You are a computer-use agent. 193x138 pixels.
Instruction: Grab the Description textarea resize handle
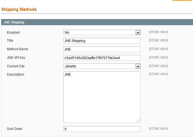click(138, 120)
